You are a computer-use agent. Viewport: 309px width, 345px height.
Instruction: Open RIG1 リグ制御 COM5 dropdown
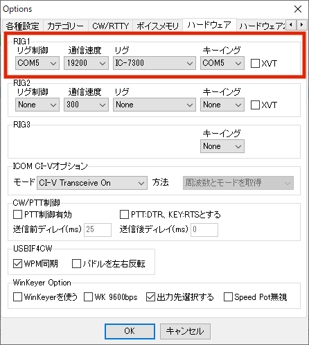pyautogui.click(x=37, y=63)
